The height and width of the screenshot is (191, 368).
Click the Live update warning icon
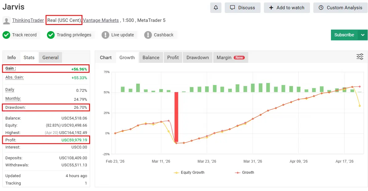[106, 35]
